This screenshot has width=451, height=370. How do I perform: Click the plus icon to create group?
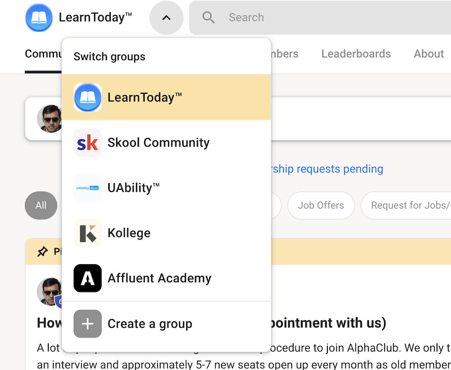click(87, 324)
